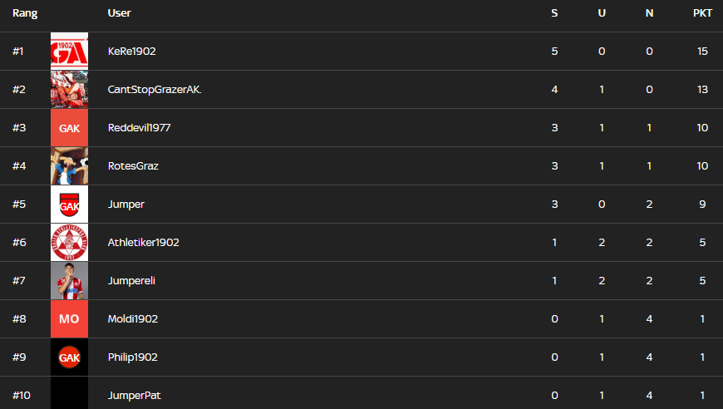Click the Rang column header
The width and height of the screenshot is (723, 409).
click(25, 13)
